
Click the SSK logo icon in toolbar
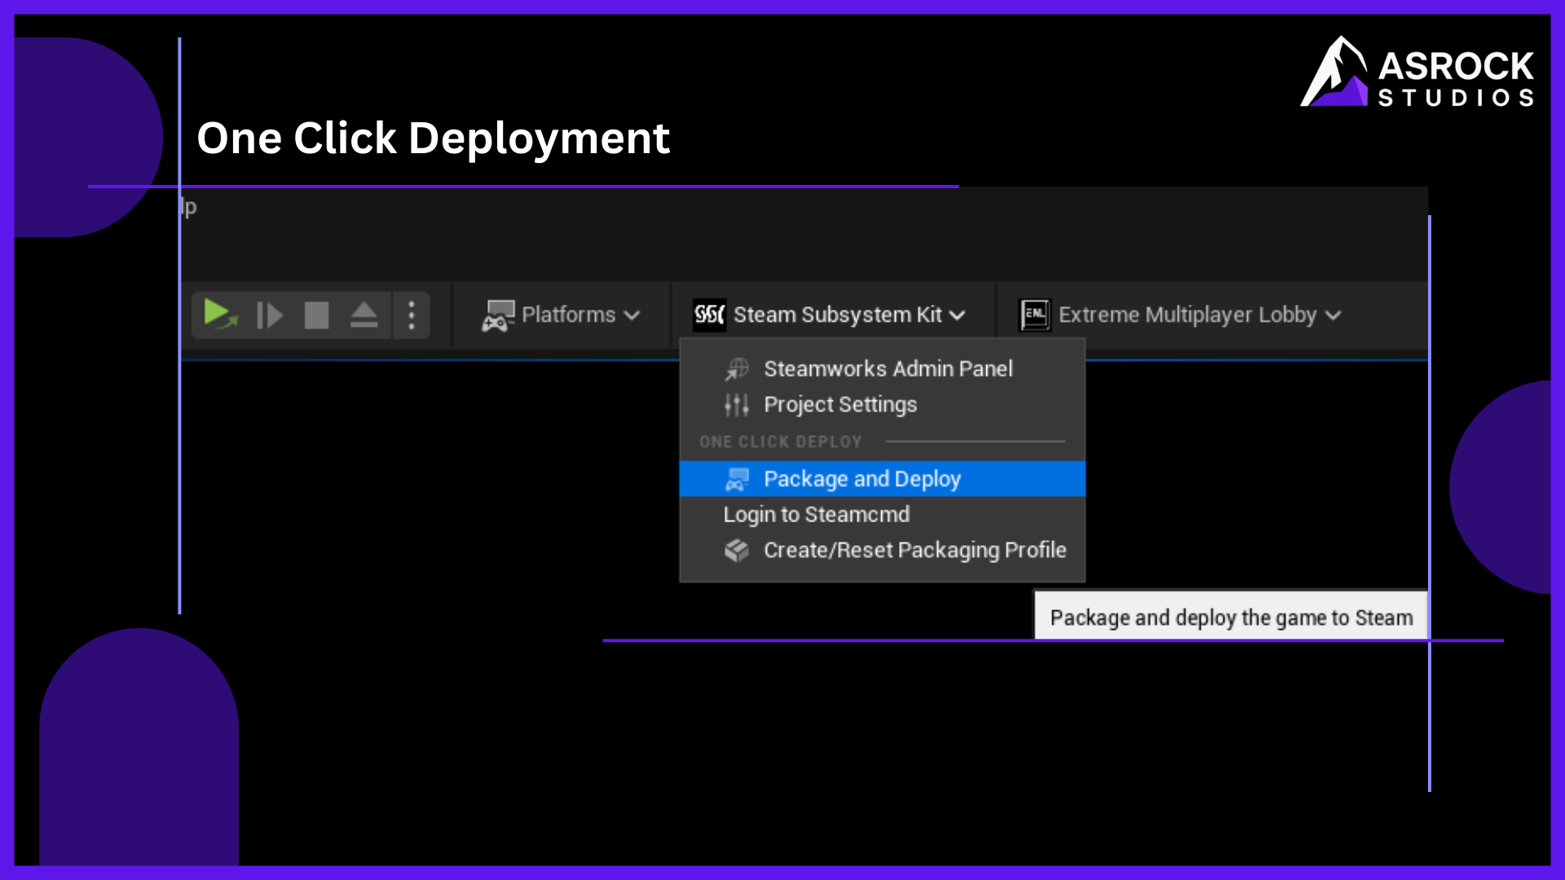pos(709,315)
